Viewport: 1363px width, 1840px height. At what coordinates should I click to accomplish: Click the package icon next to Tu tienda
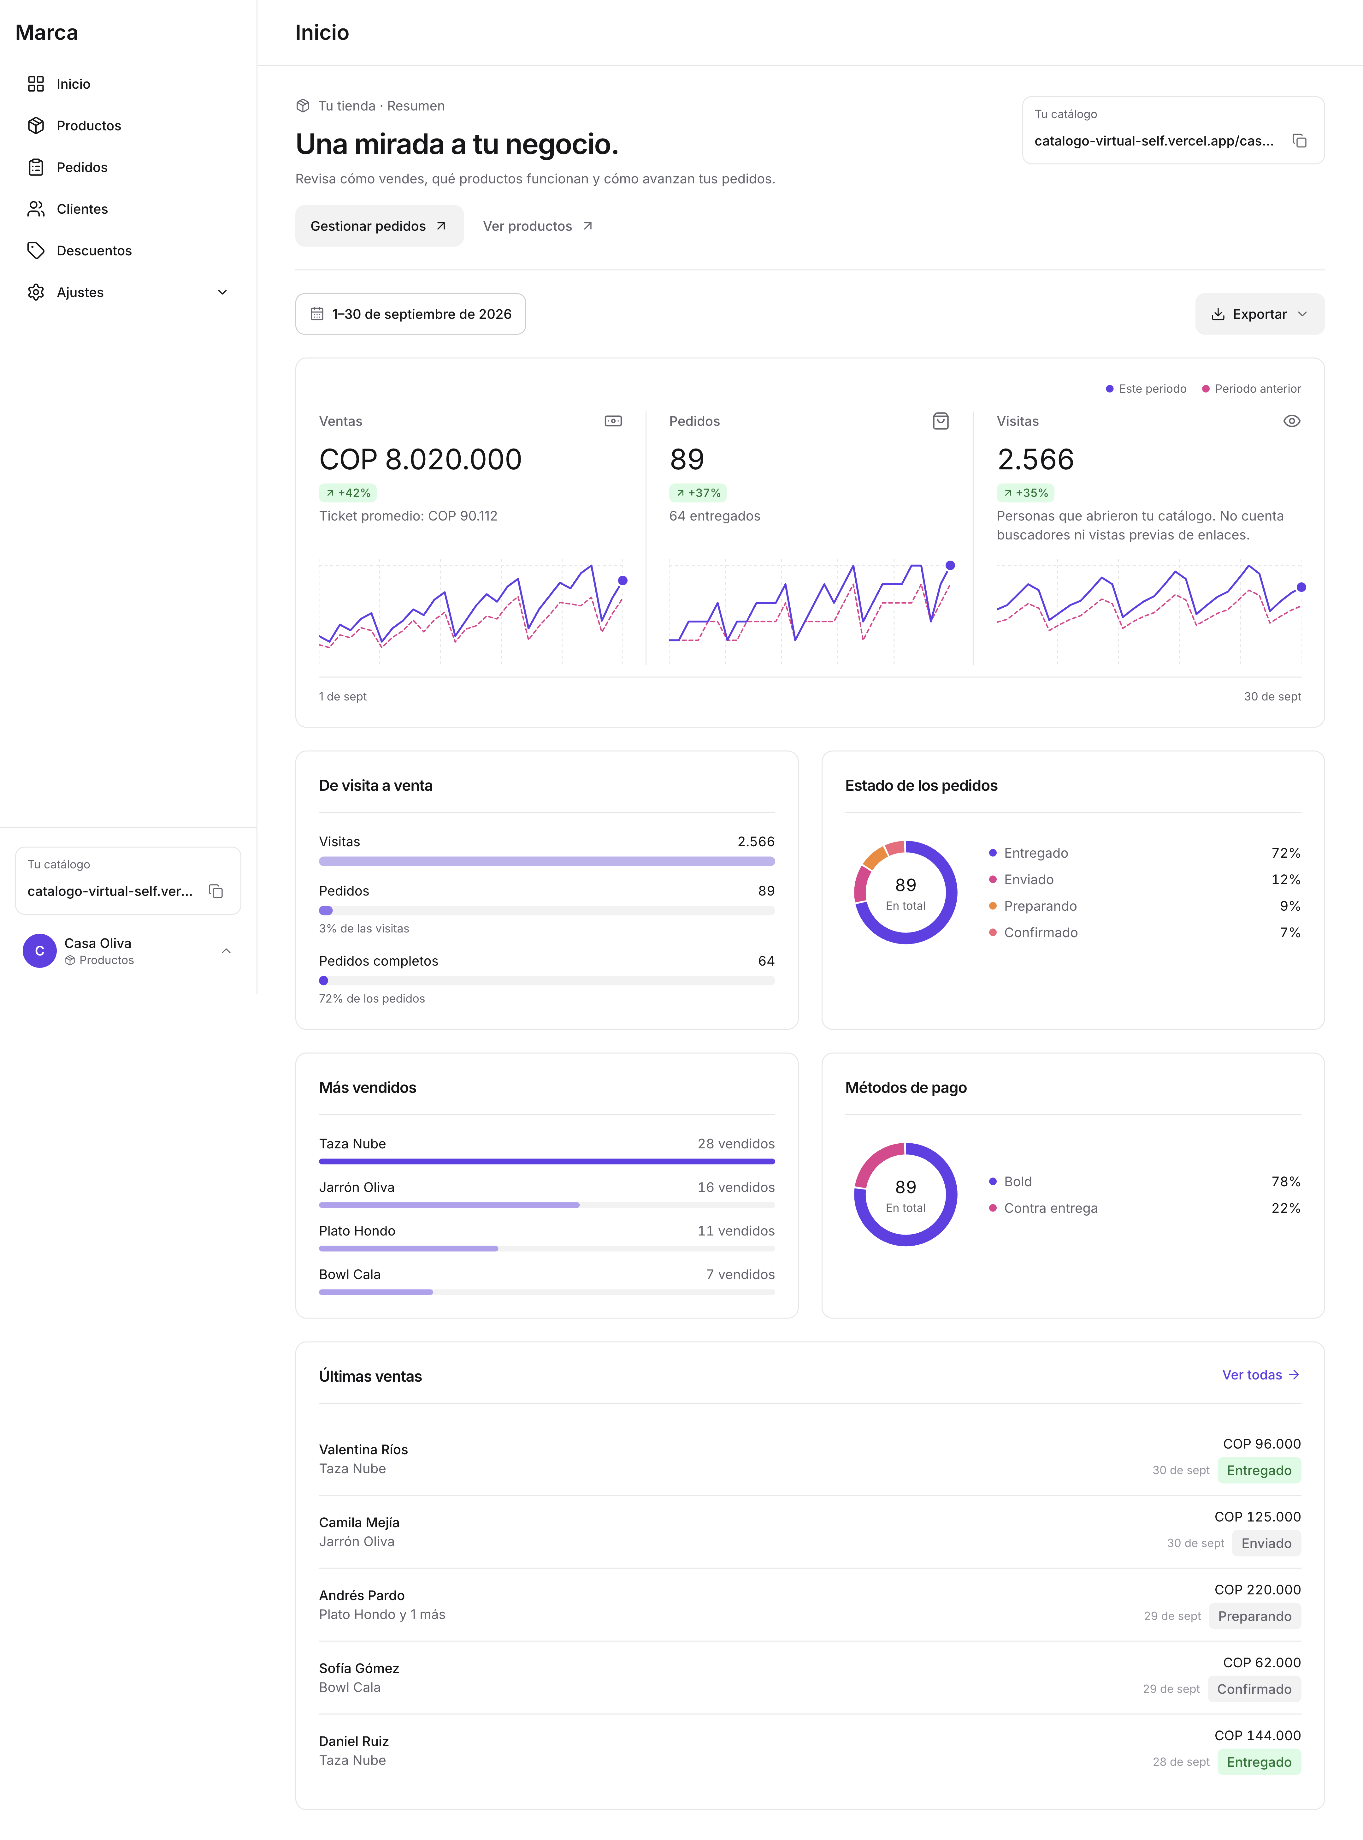pyautogui.click(x=303, y=106)
